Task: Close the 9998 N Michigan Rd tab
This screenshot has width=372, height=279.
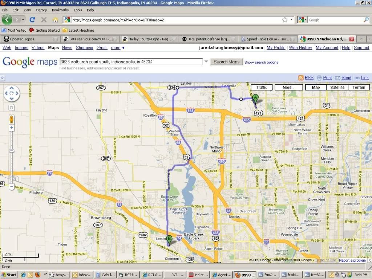Action: 352,39
